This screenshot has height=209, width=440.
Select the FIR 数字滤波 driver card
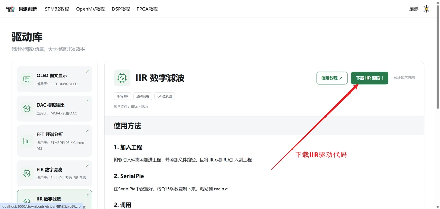tap(55, 173)
